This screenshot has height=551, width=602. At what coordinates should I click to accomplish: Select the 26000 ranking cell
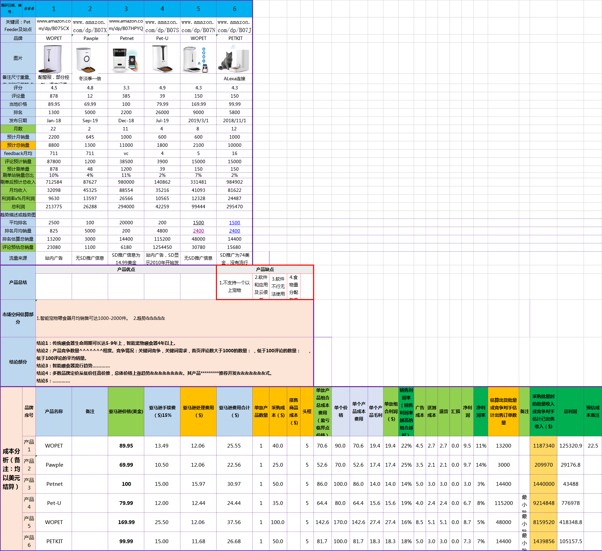tap(162, 112)
